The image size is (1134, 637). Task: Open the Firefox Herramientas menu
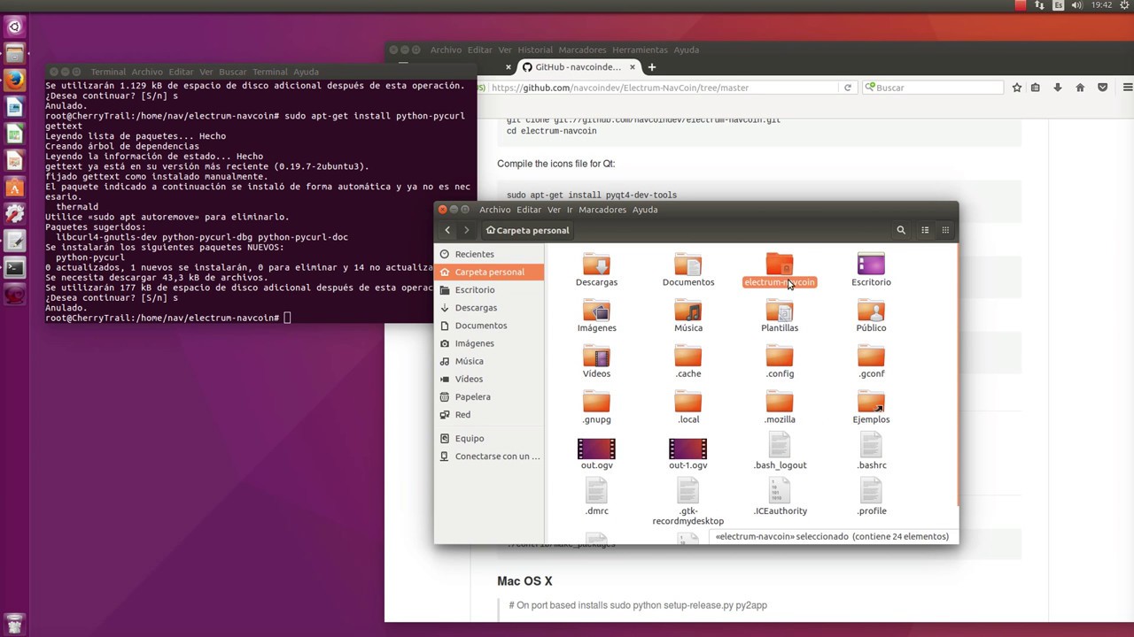pos(640,50)
